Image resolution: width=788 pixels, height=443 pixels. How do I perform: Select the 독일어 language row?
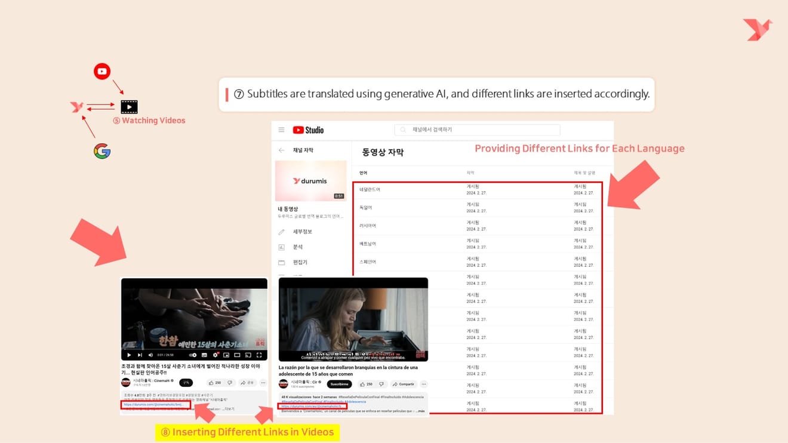[478, 208]
